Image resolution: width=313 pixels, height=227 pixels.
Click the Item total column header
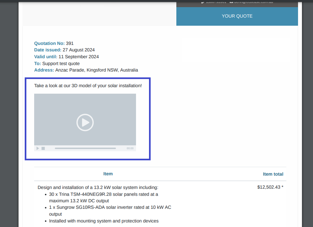coord(273,174)
